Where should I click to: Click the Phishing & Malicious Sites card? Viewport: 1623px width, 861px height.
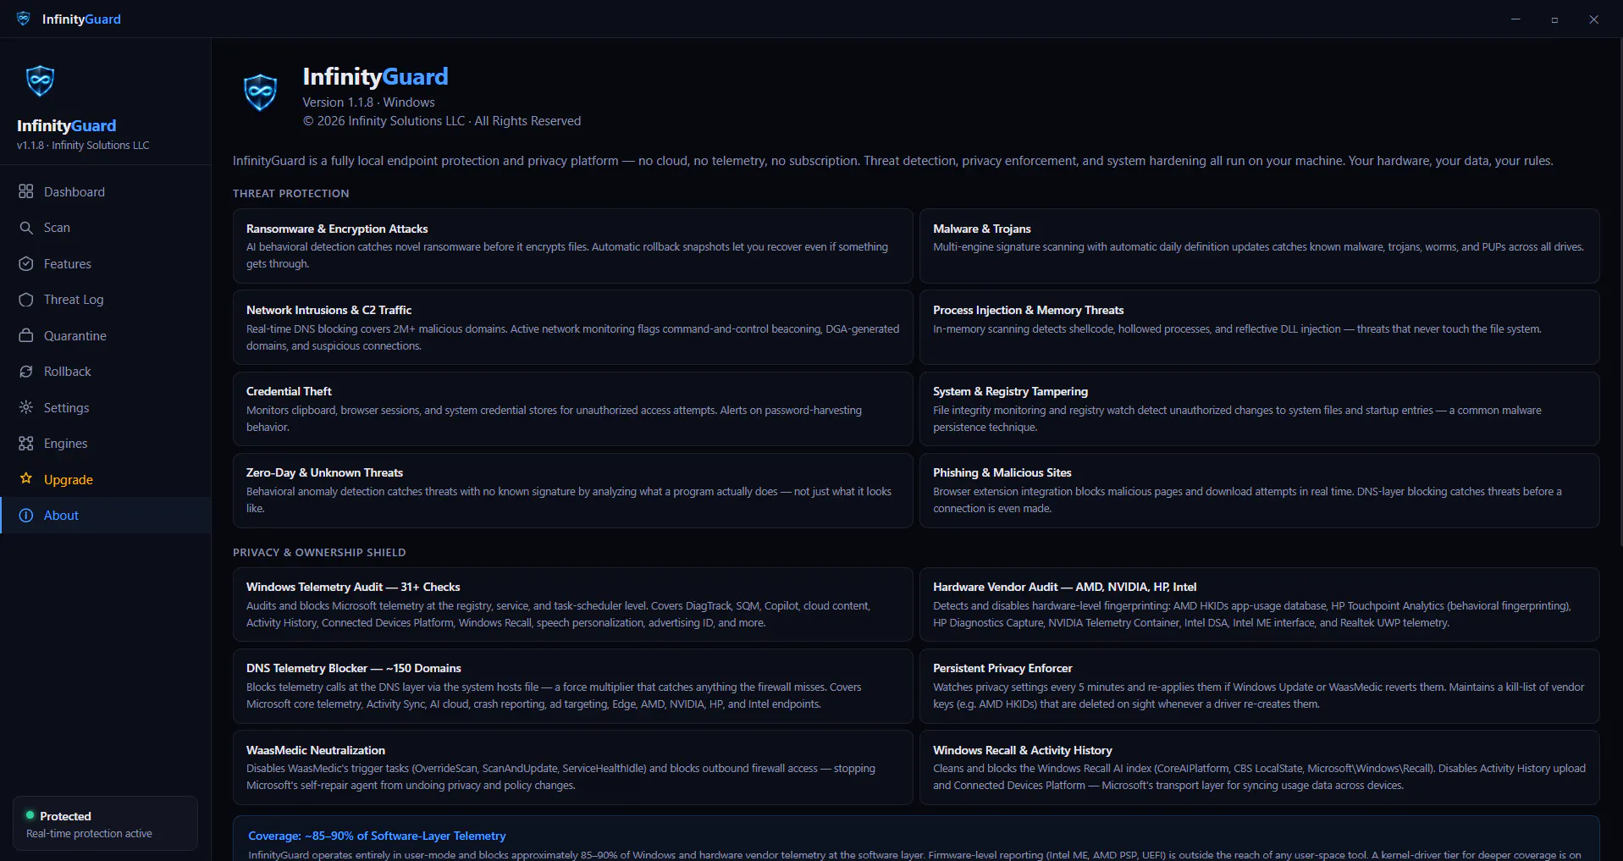tap(1259, 490)
